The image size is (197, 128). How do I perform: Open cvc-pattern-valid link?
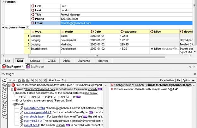(x=34, y=108)
